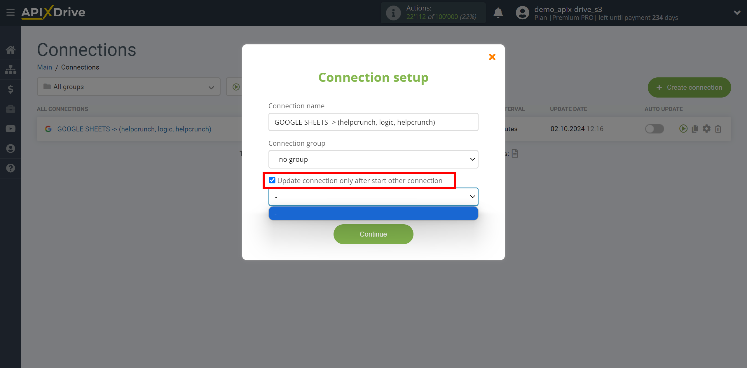
Task: Click the Continue button to proceed
Action: [x=373, y=234]
